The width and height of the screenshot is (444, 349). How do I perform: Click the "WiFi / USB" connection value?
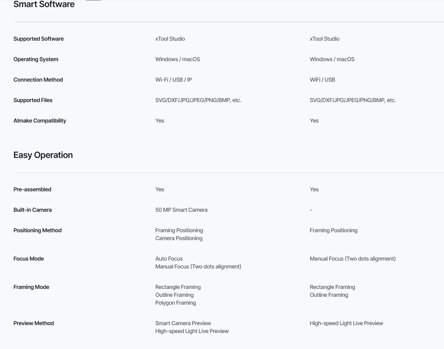coord(322,80)
